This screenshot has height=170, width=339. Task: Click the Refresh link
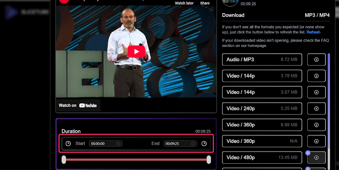(x=313, y=32)
